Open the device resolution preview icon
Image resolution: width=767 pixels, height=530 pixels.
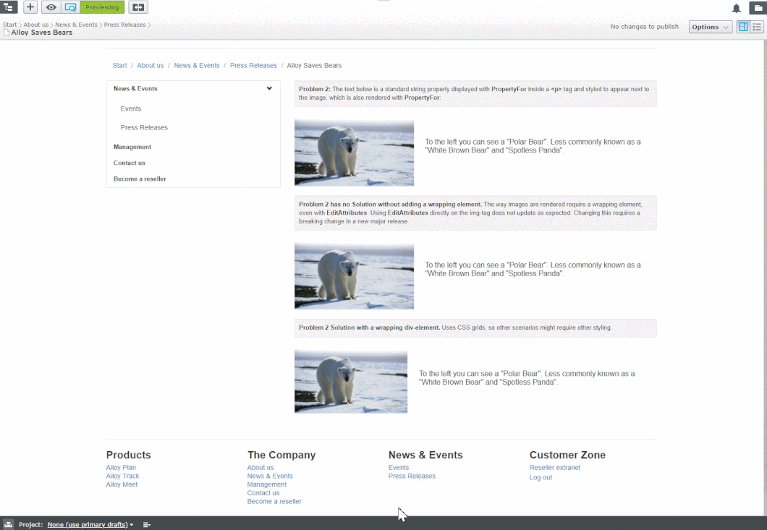(70, 7)
